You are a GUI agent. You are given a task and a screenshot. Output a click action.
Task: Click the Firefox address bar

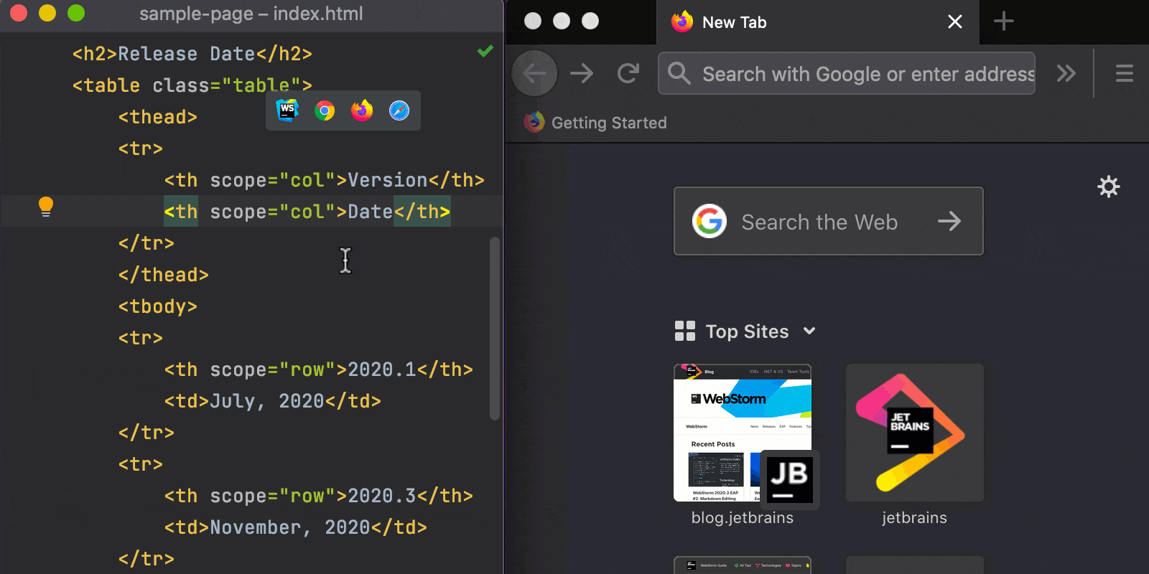847,73
